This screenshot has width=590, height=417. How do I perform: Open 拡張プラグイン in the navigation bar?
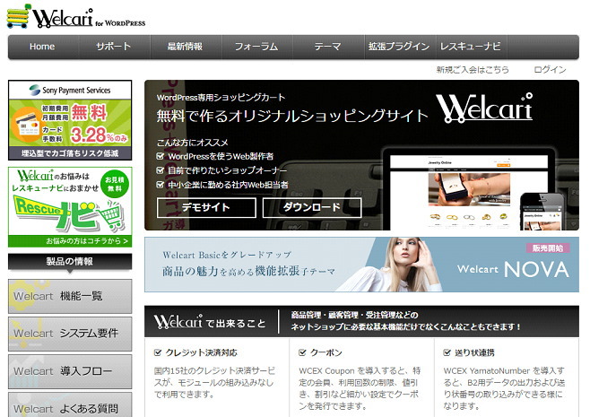399,47
